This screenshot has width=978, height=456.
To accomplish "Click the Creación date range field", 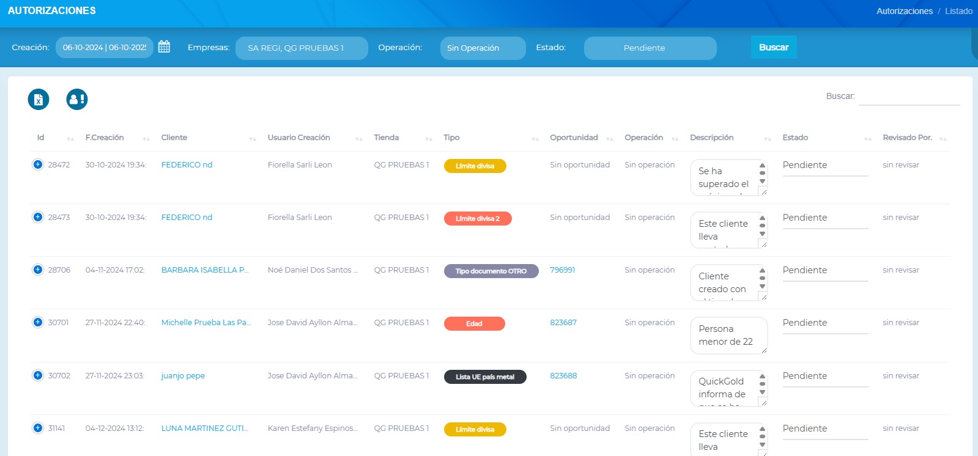I will coord(105,48).
